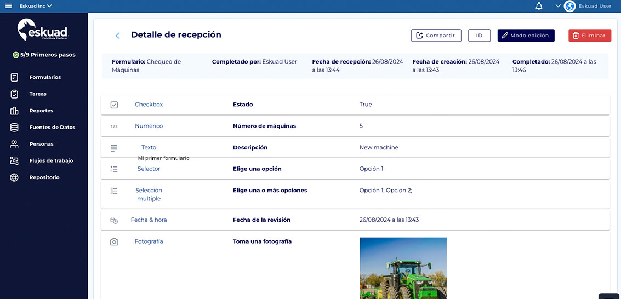Navigate to Flujos de trabajo
Viewport: 621px width, 299px height.
point(50,160)
